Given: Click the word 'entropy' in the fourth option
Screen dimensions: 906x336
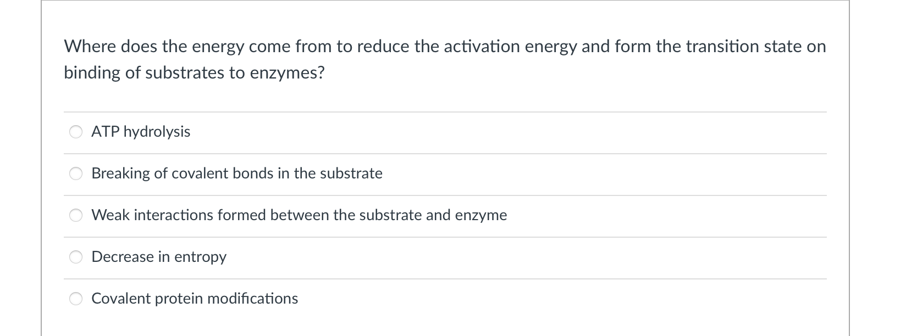Looking at the screenshot, I should click(x=201, y=257).
